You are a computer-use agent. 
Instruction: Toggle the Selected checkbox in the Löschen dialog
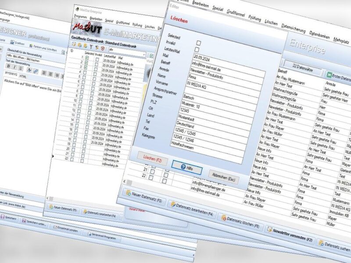click(198, 43)
